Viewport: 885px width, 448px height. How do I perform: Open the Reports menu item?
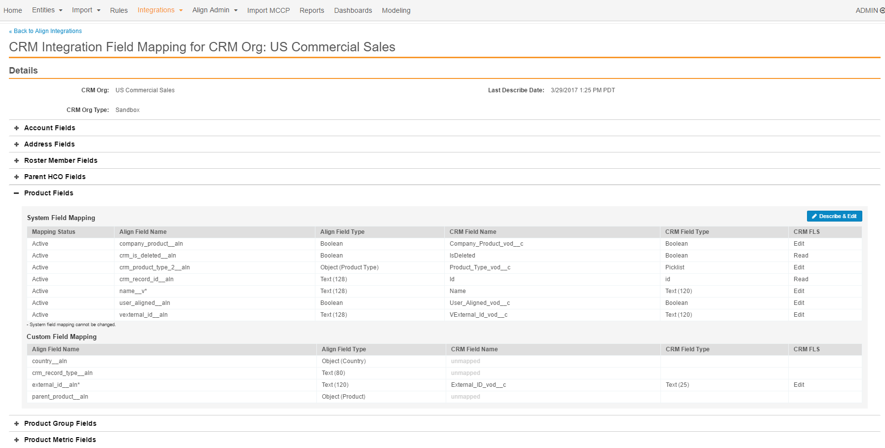(311, 10)
